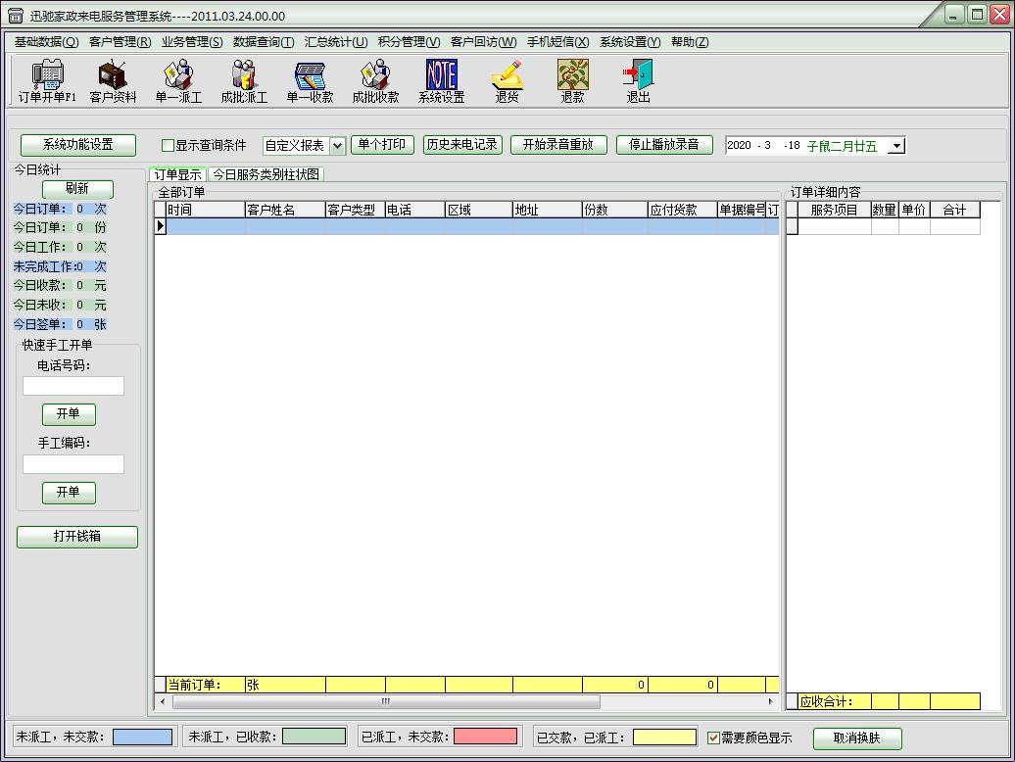The width and height of the screenshot is (1015, 762).
Task: Focus the 电话号码 input field
Action: [73, 386]
